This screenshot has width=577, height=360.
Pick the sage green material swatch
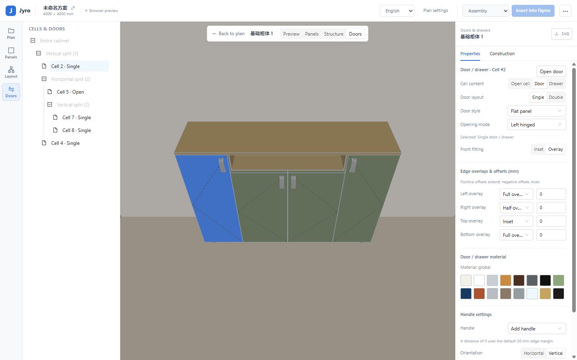559,280
